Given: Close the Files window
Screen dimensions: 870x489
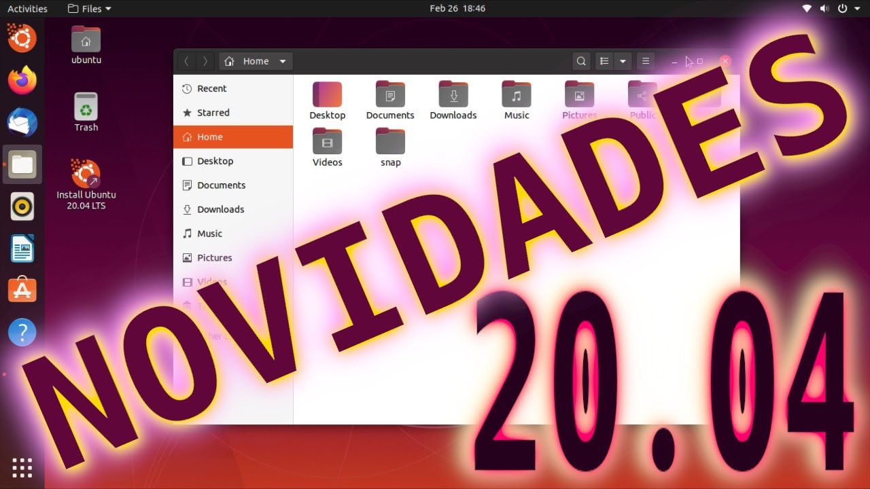Looking at the screenshot, I should 725,61.
